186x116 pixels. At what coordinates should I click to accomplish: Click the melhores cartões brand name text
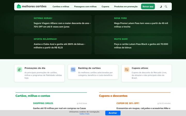coord(34,6)
